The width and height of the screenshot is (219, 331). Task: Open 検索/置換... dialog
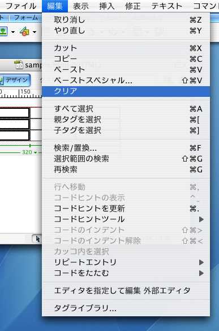(x=126, y=148)
